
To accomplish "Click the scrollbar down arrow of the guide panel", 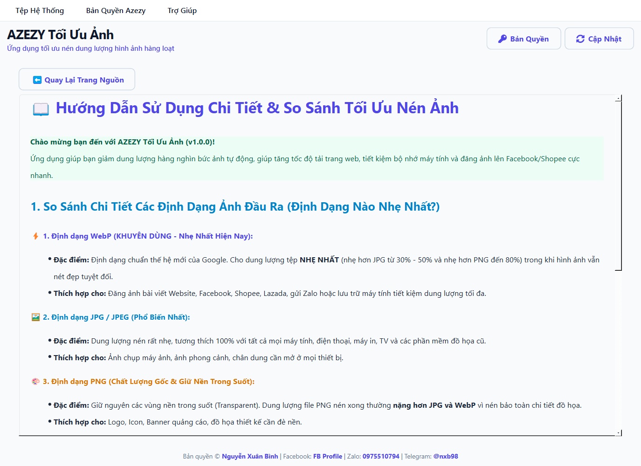I will click(x=618, y=432).
